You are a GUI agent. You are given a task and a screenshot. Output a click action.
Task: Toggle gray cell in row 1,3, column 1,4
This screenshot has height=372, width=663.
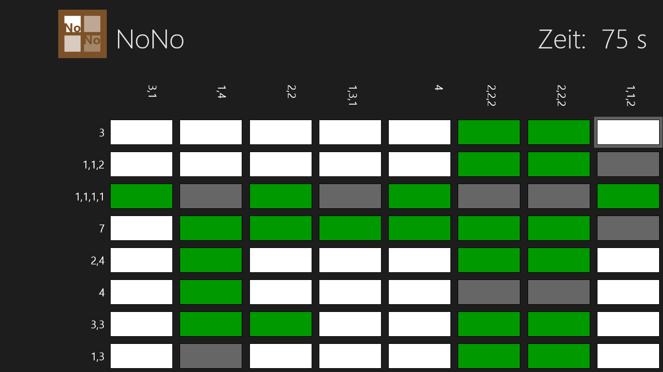point(211,356)
